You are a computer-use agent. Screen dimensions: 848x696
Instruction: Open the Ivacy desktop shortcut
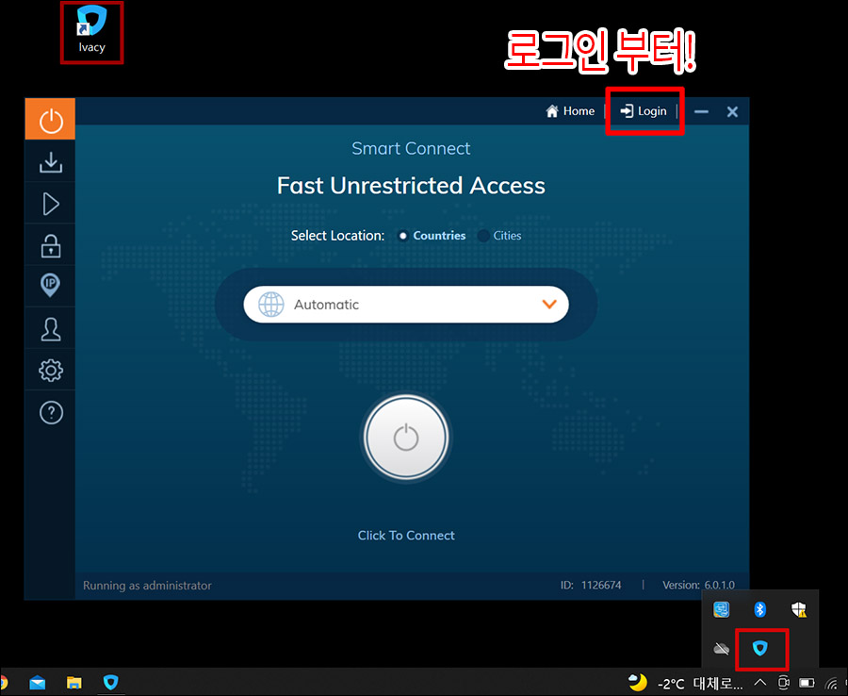click(x=91, y=30)
